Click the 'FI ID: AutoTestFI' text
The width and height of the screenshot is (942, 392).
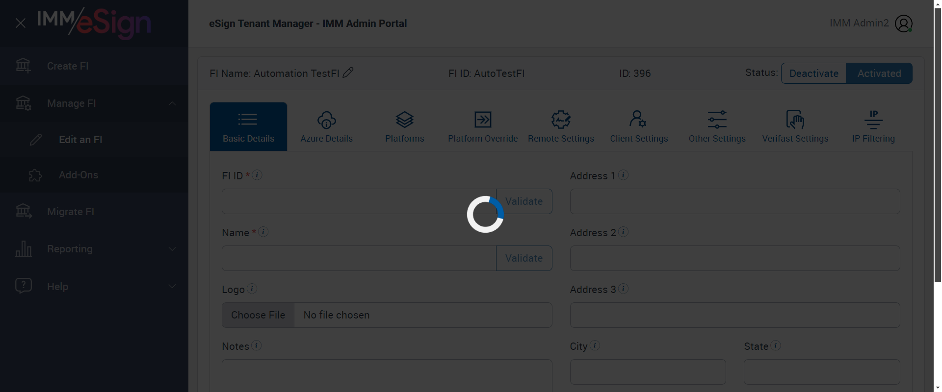pyautogui.click(x=486, y=73)
